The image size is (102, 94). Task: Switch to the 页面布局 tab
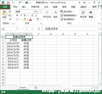pyautogui.click(x=35, y=7)
